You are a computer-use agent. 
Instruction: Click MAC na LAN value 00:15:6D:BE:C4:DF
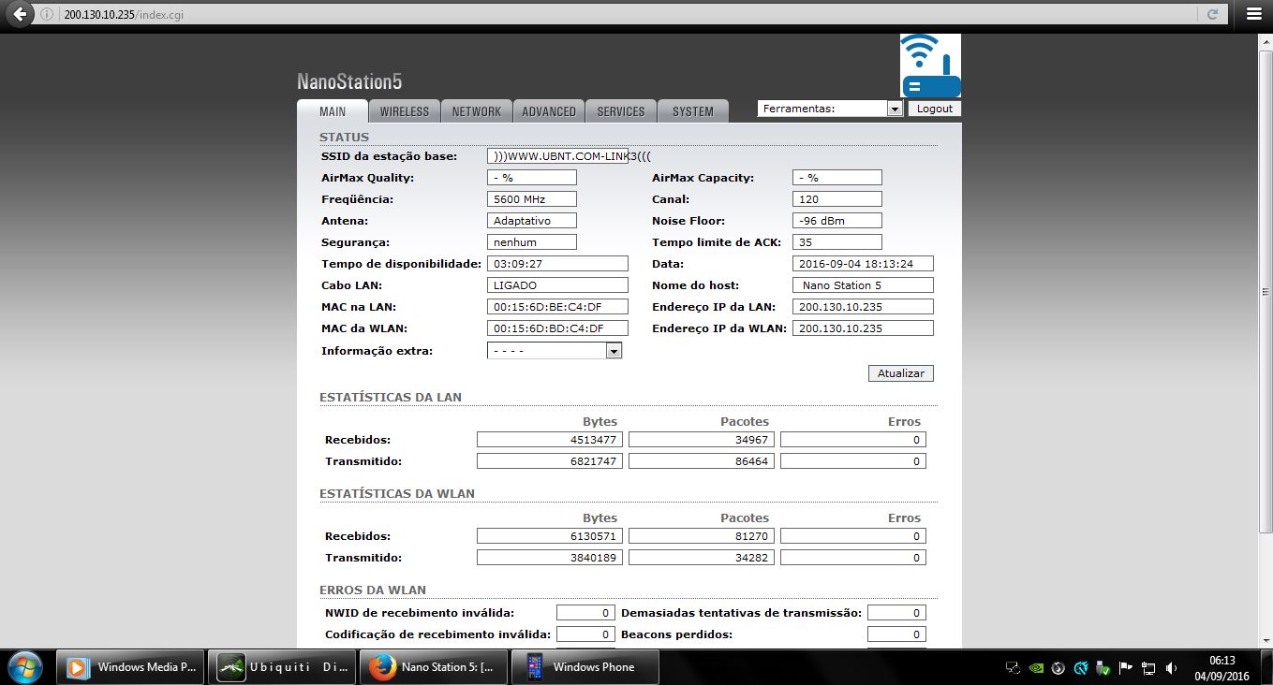click(x=557, y=307)
